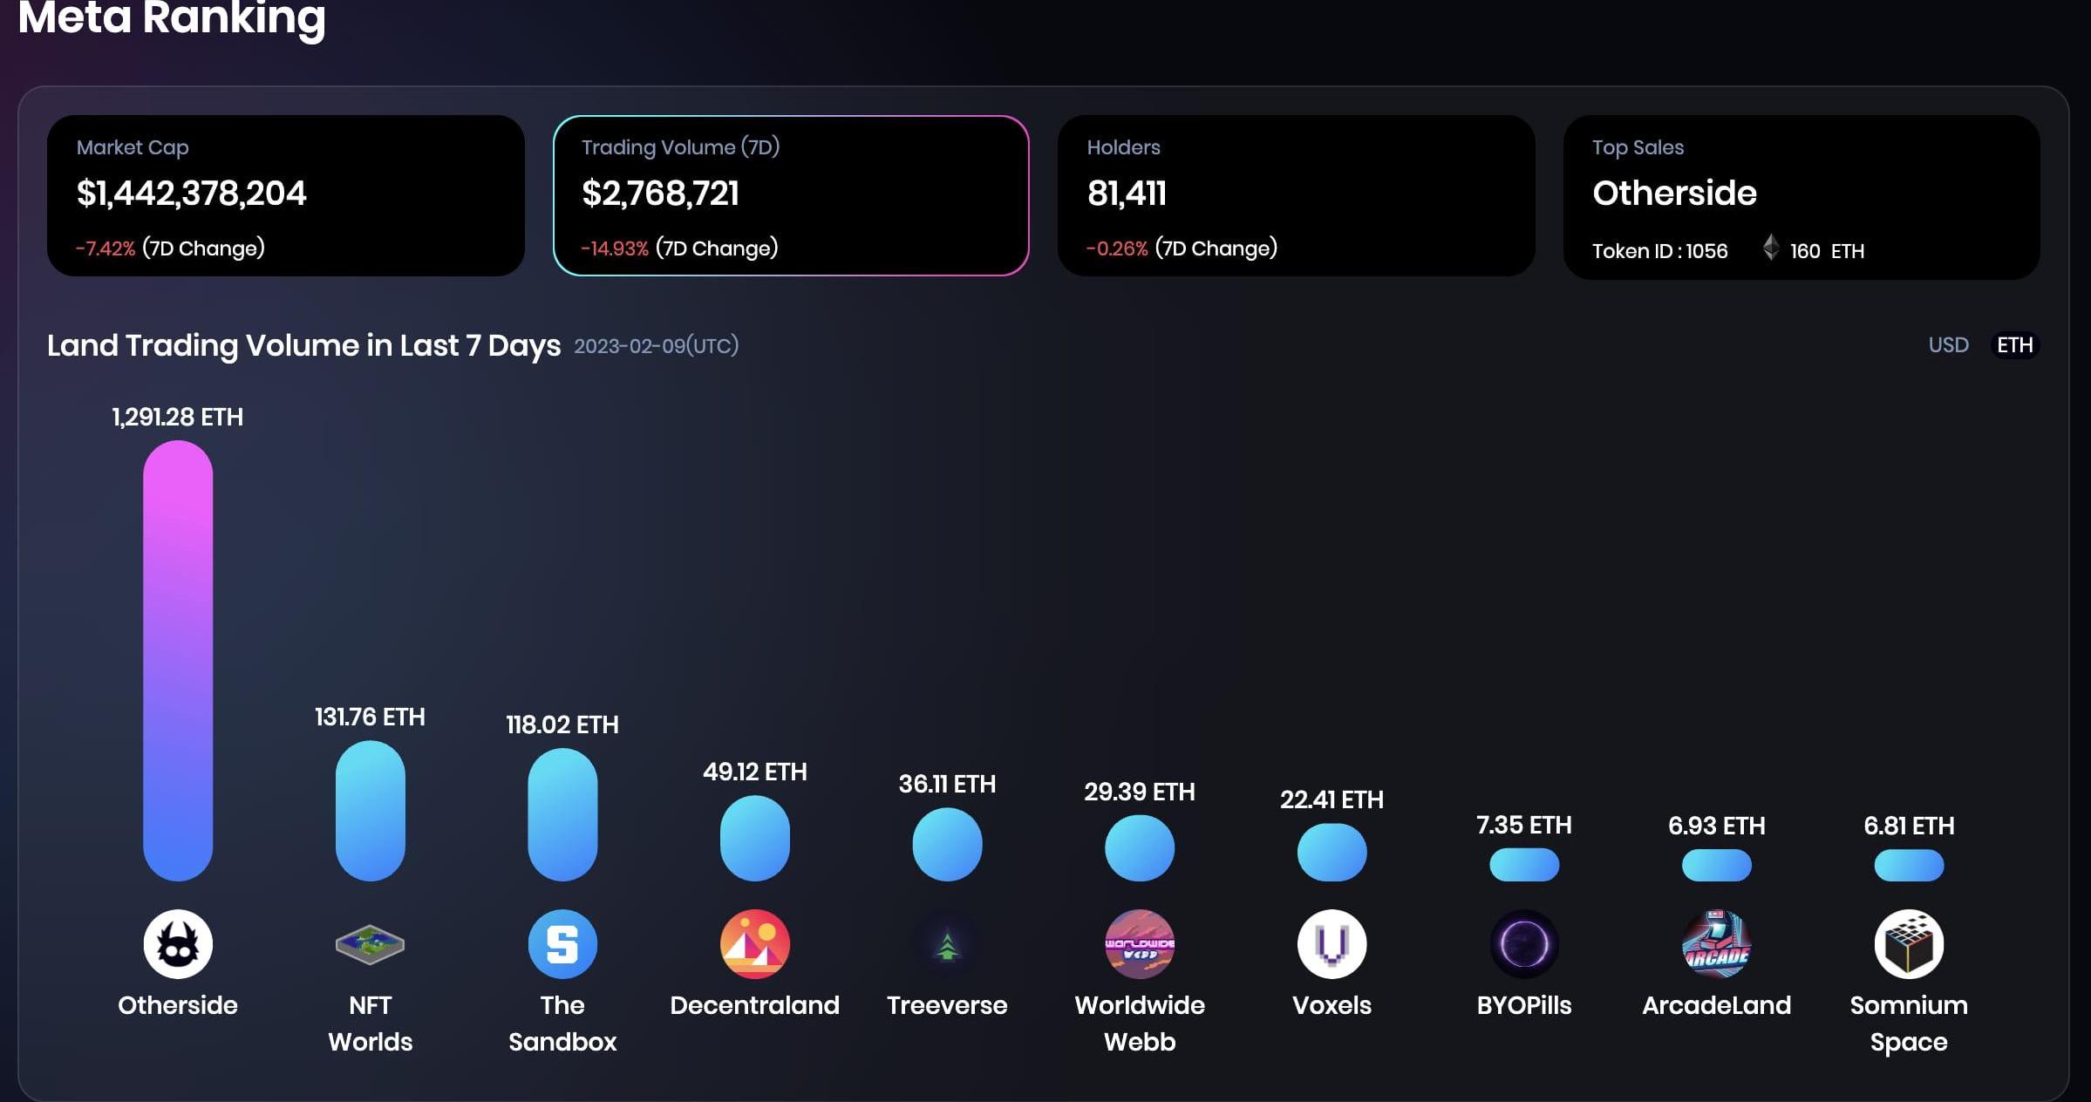Click the Decentraland volume bar
This screenshot has width=2091, height=1102.
point(755,838)
